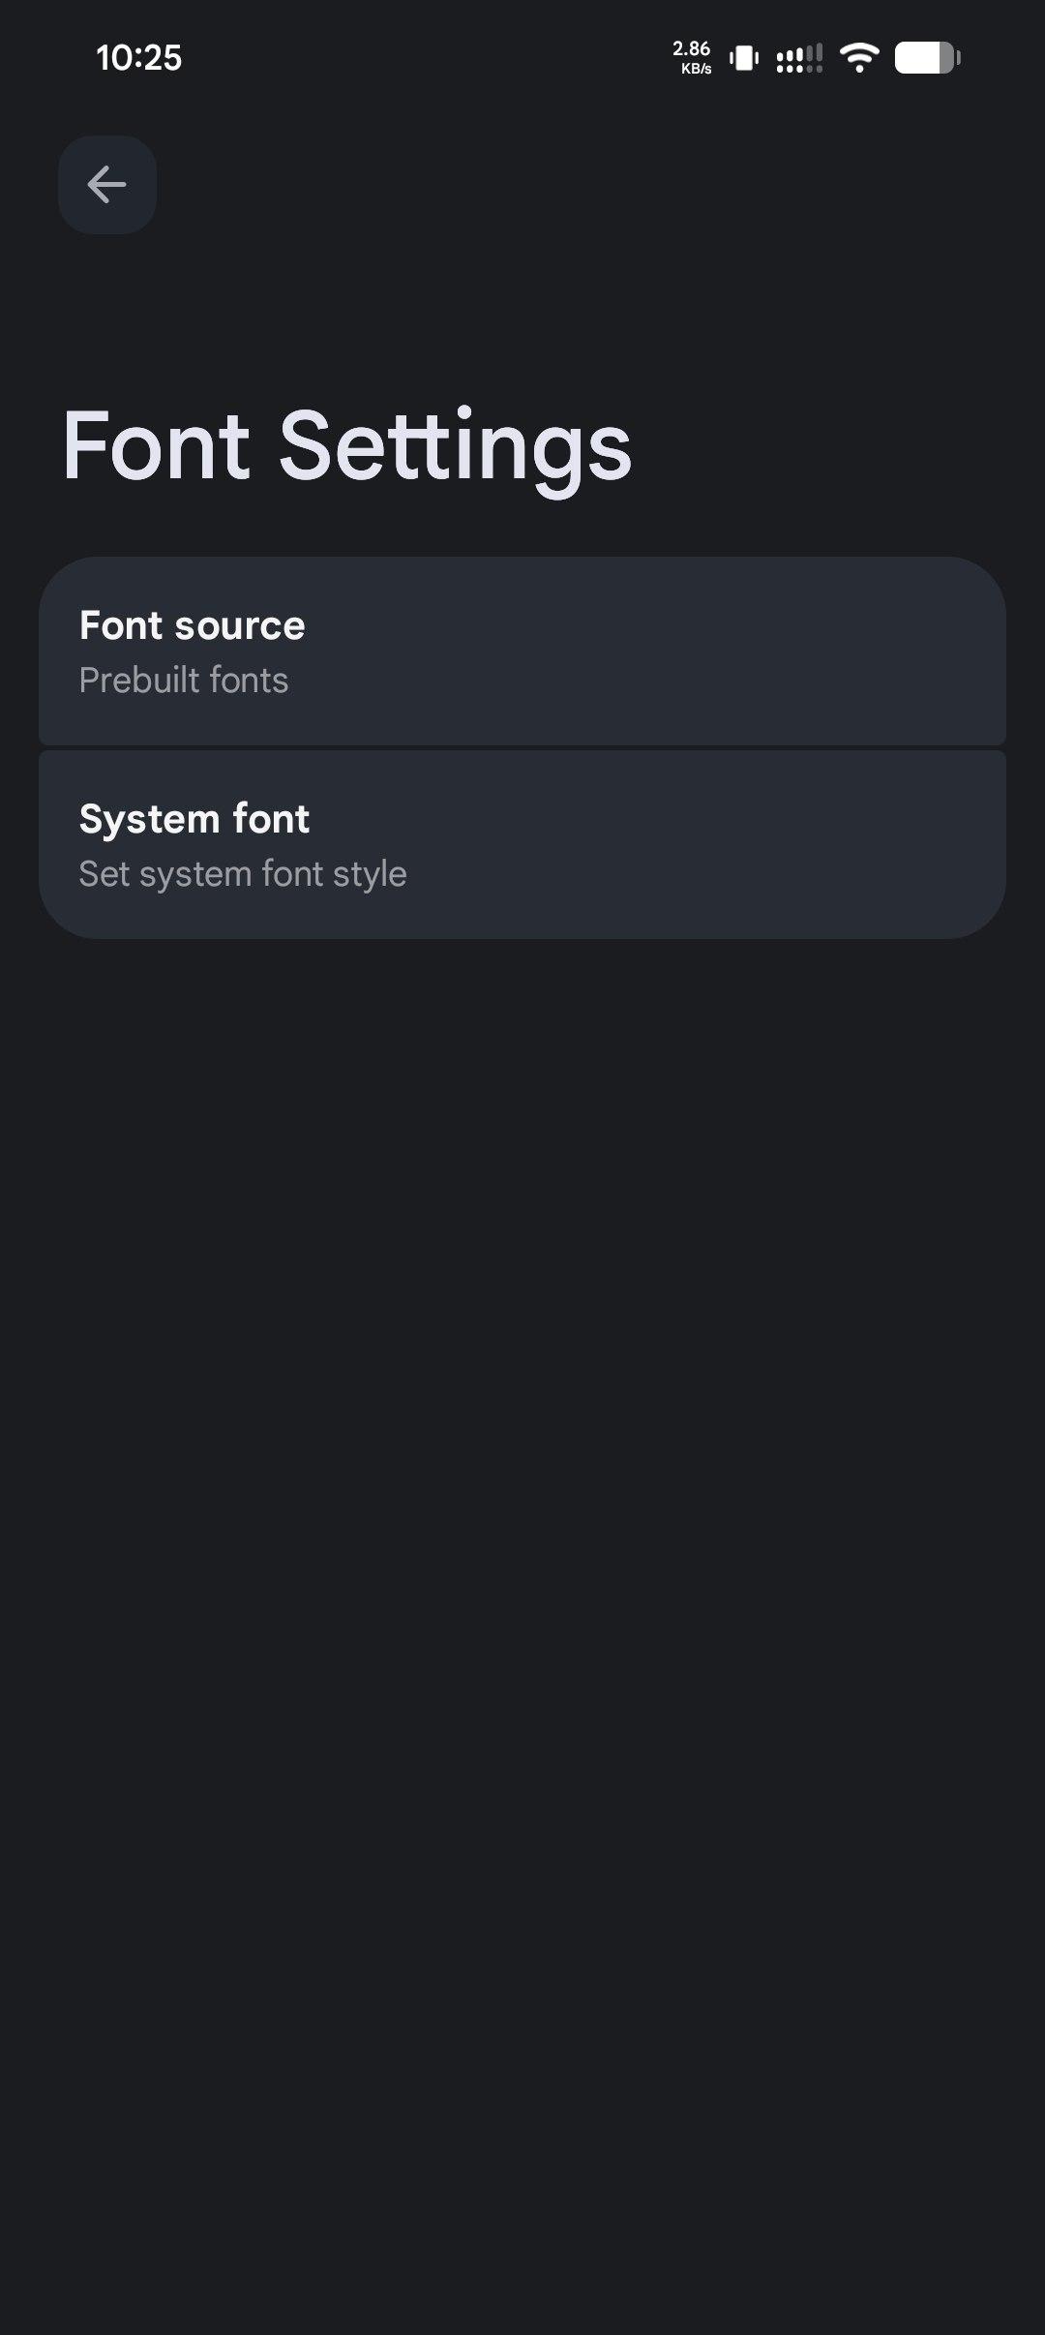Click the word style in System font subtitle
The image size is (1045, 2335).
pos(370,874)
